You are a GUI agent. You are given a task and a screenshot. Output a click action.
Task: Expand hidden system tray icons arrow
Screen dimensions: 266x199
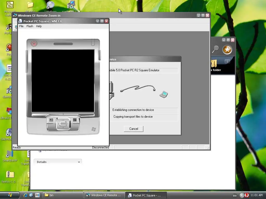click(x=242, y=195)
